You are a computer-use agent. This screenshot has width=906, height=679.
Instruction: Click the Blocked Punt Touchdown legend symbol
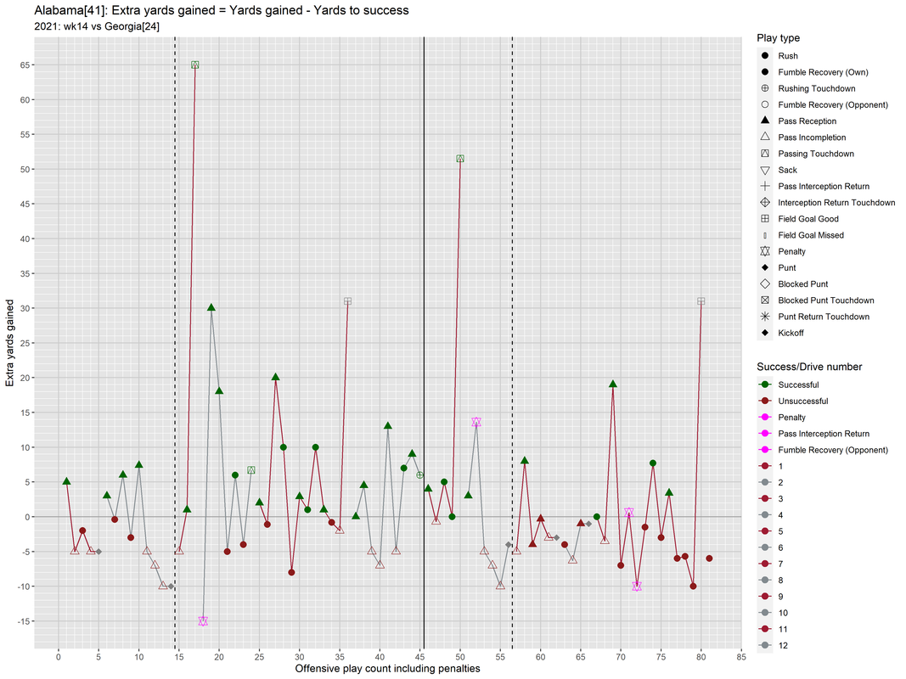765,300
